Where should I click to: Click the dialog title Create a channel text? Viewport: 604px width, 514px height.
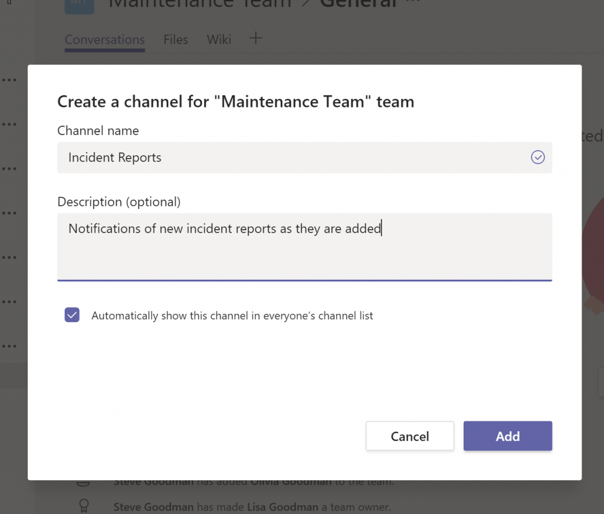point(236,102)
